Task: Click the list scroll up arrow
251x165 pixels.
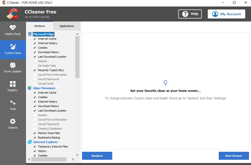Action: (x=77, y=34)
